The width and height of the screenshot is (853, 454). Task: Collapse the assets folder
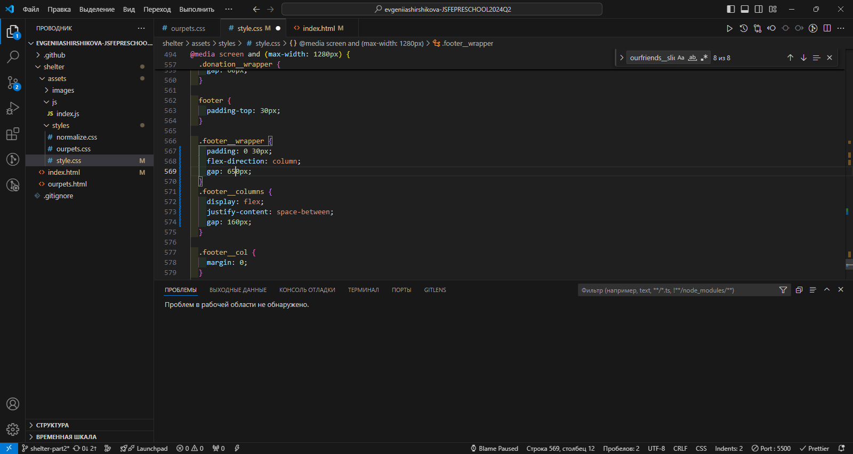tap(90, 78)
